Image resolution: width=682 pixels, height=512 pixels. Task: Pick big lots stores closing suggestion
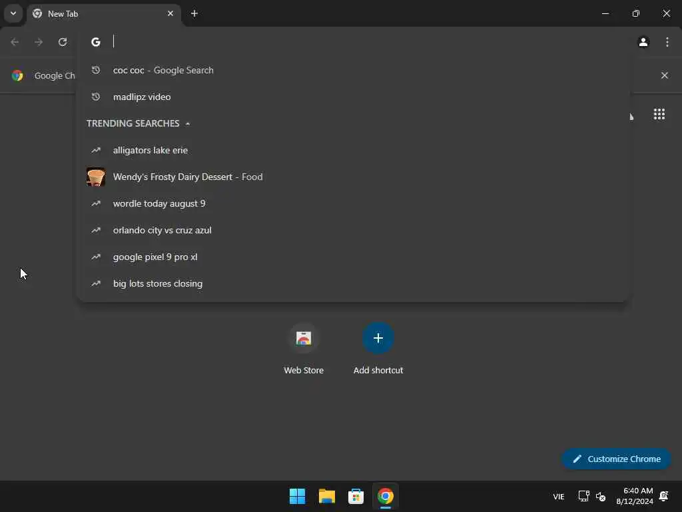(353, 283)
